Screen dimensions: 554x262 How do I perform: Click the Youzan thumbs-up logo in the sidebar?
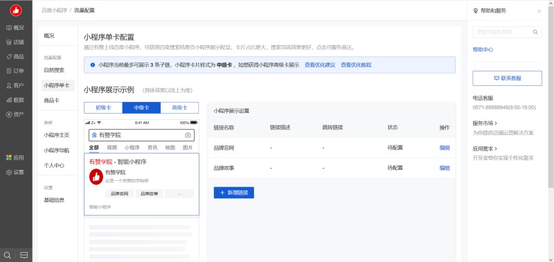tap(16, 10)
